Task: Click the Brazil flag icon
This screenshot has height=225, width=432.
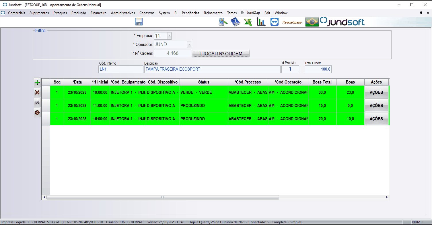Action: [312, 22]
